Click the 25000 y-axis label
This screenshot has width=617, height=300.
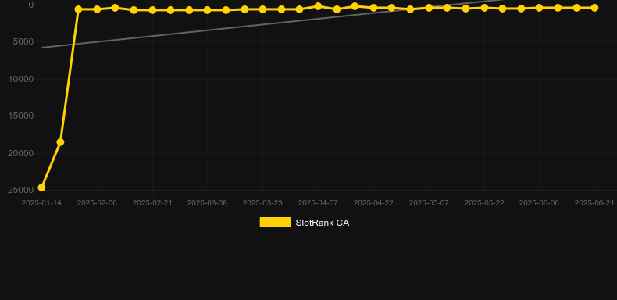tap(20, 190)
